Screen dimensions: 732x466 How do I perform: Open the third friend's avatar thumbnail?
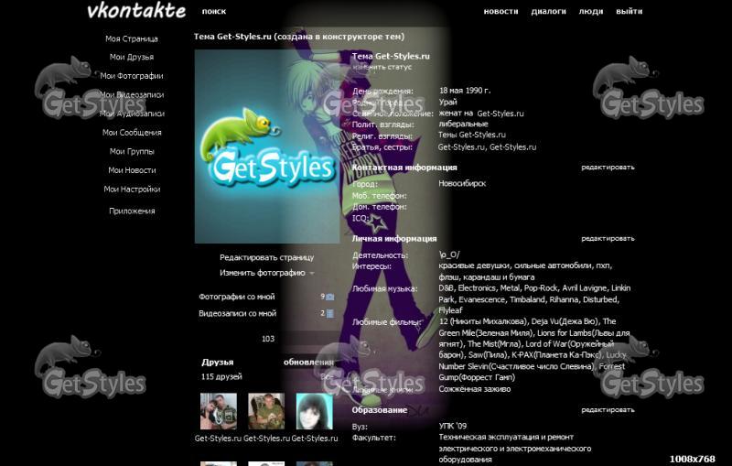tap(314, 412)
